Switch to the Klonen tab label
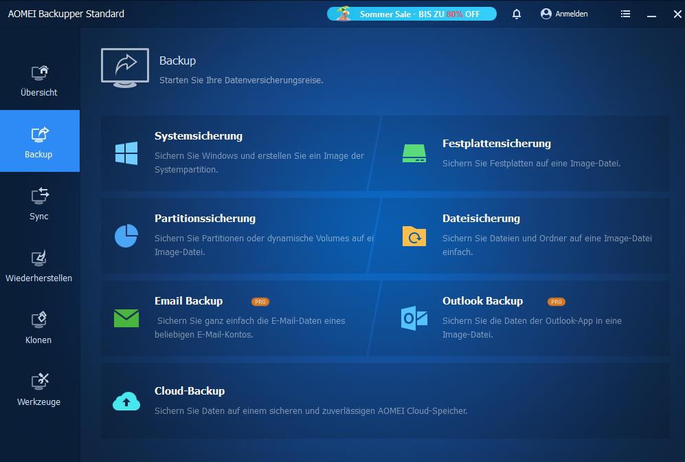The image size is (685, 462). [38, 340]
